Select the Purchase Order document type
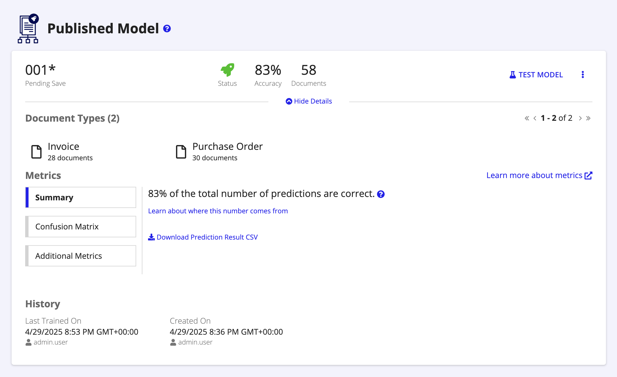Viewport: 617px width, 377px height. coord(227,146)
